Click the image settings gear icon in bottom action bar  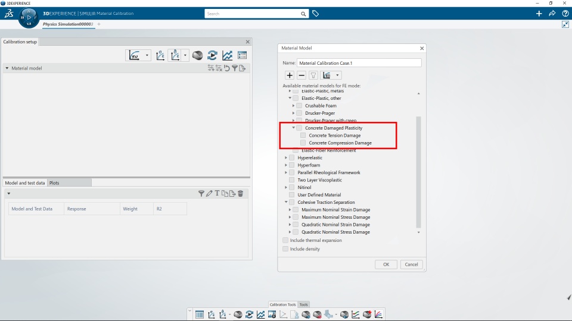272,314
